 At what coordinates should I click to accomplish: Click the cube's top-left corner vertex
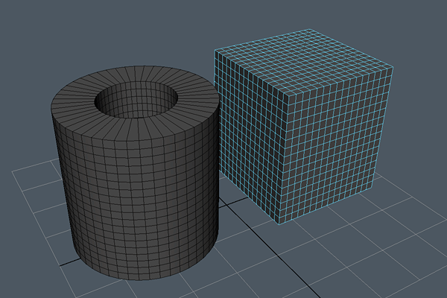click(215, 50)
